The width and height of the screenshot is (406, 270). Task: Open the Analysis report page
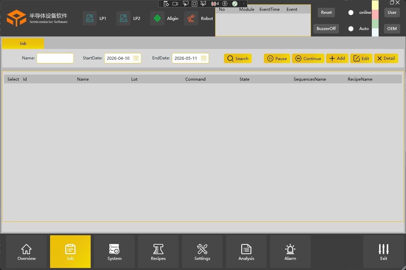(x=246, y=252)
